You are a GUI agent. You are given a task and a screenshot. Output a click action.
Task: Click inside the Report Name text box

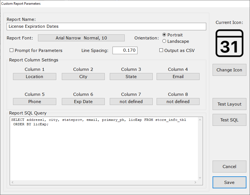click(x=106, y=26)
